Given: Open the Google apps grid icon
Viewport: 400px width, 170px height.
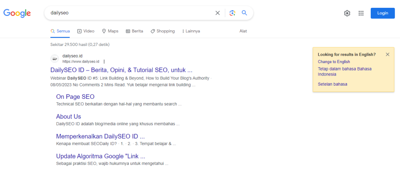Looking at the screenshot, I should pos(361,13).
